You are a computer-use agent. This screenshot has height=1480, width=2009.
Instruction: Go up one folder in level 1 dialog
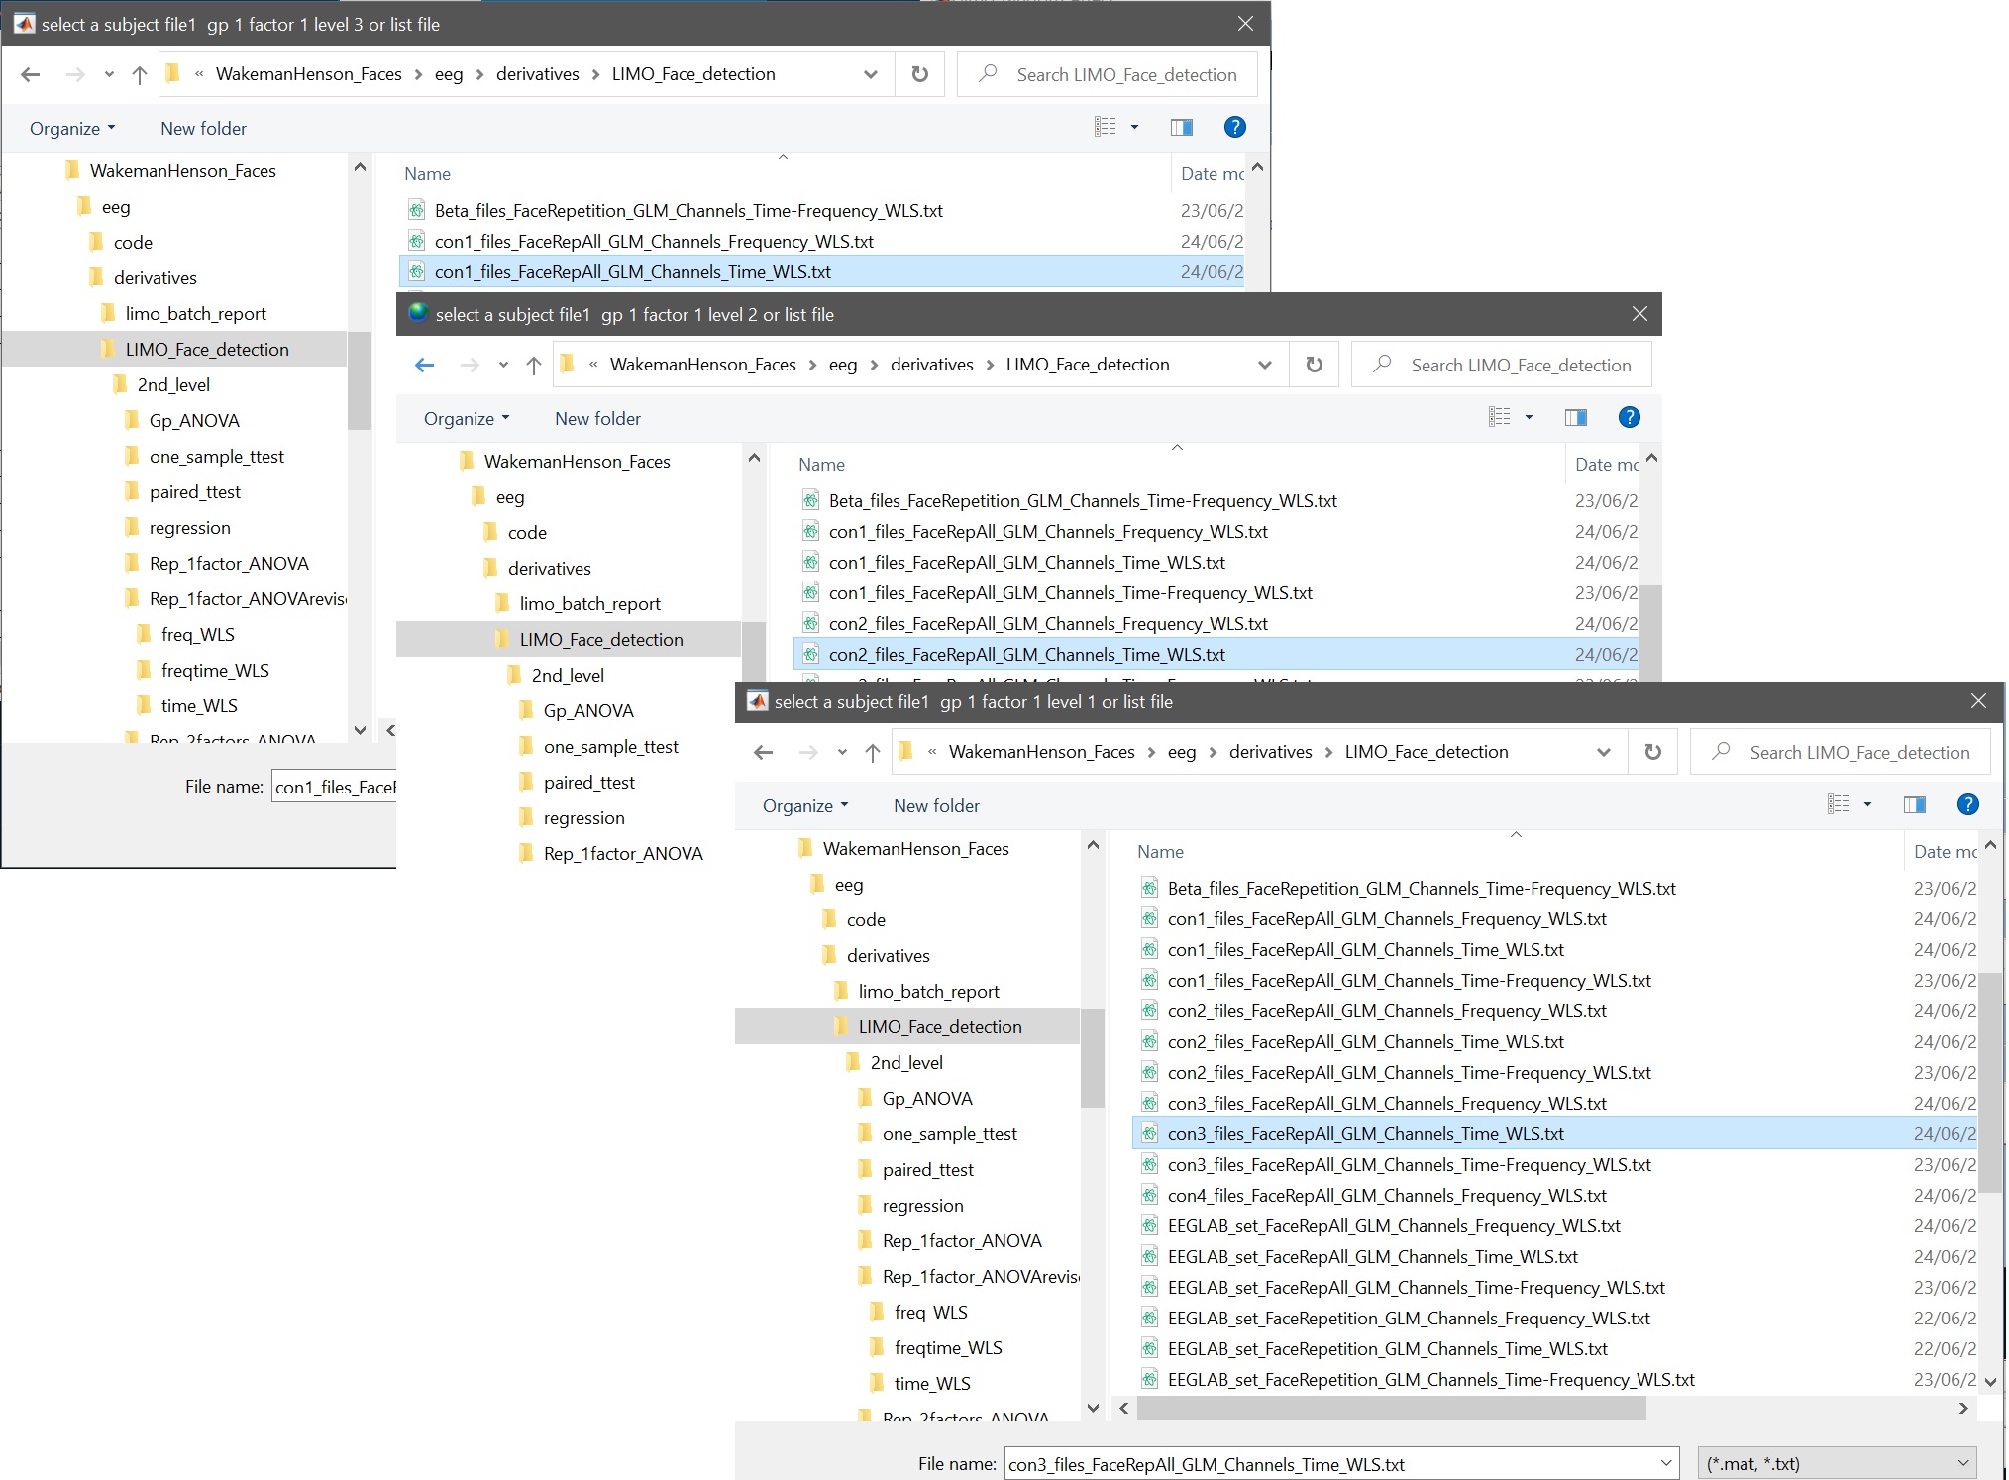(872, 752)
